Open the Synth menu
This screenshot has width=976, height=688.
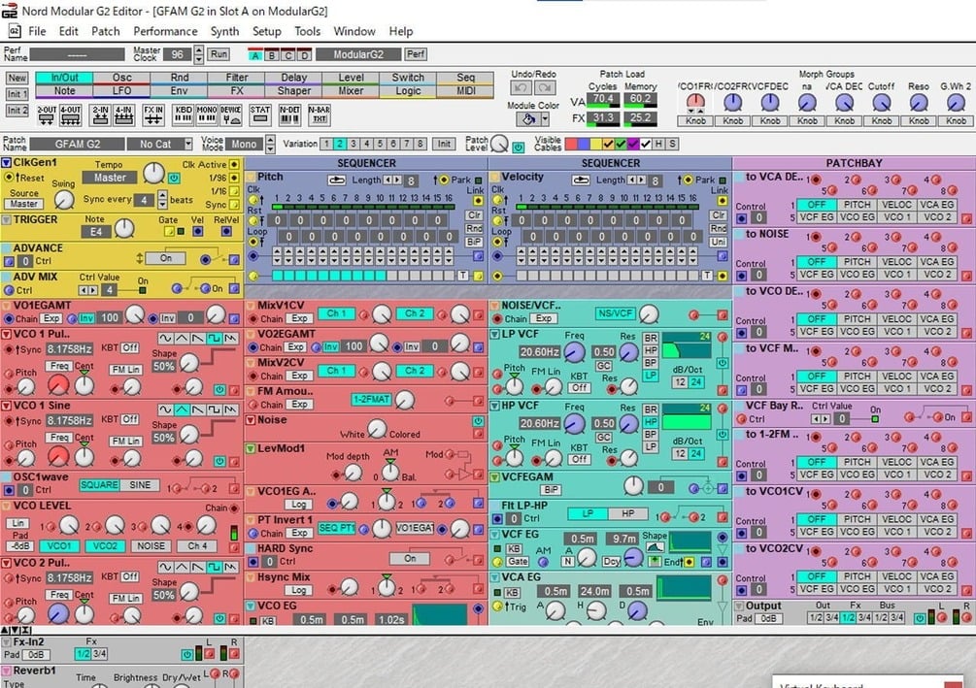[224, 31]
